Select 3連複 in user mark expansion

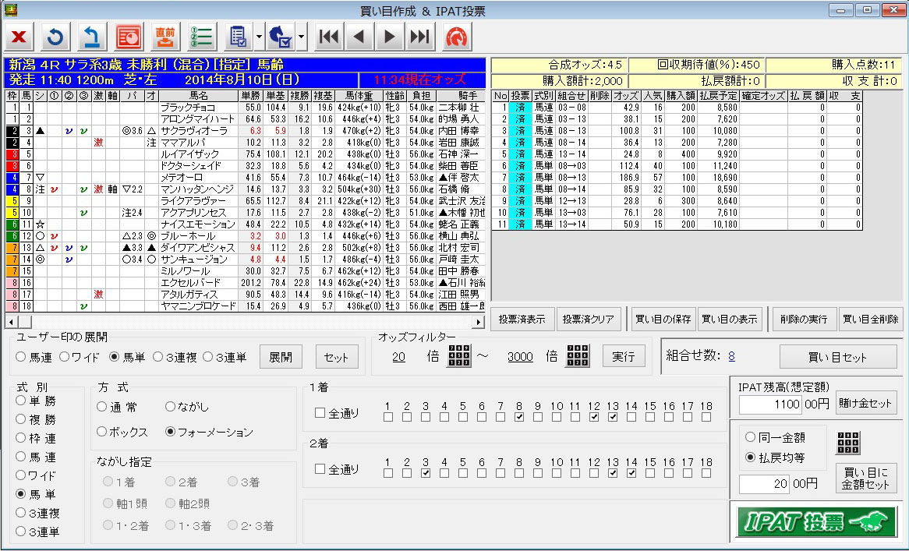[157, 357]
